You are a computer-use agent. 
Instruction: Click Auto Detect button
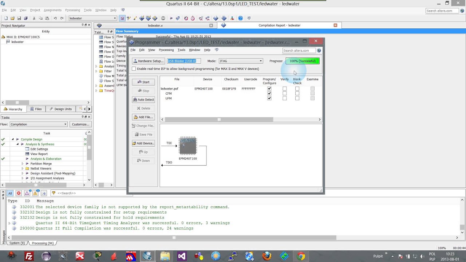pyautogui.click(x=143, y=100)
